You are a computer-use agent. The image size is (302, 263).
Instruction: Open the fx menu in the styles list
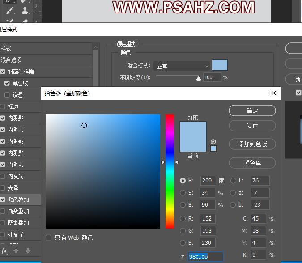4,251
